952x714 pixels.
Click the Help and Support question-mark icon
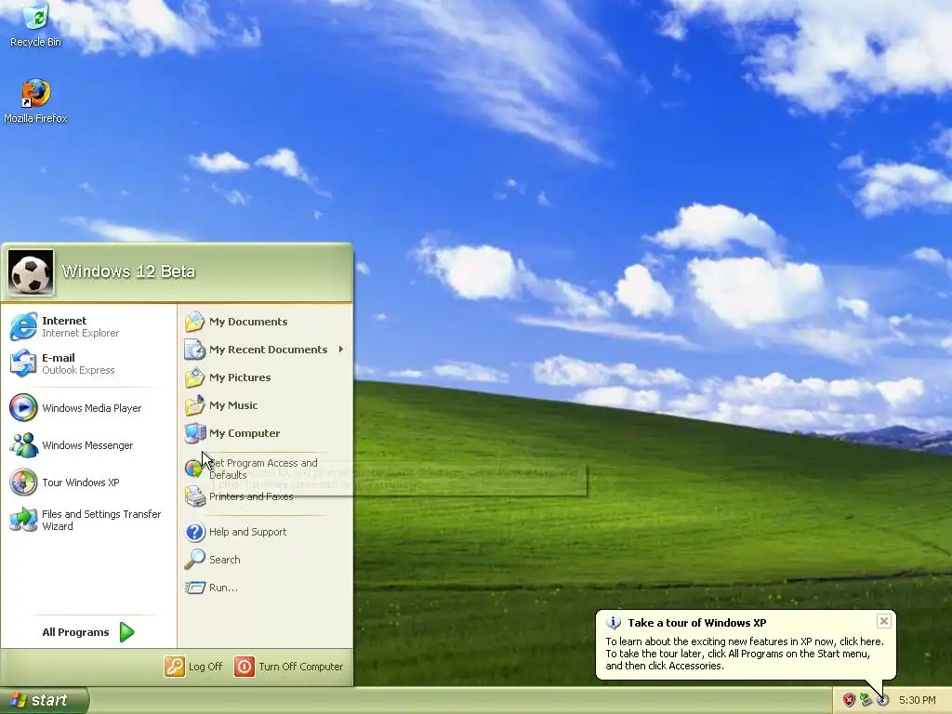click(x=195, y=532)
